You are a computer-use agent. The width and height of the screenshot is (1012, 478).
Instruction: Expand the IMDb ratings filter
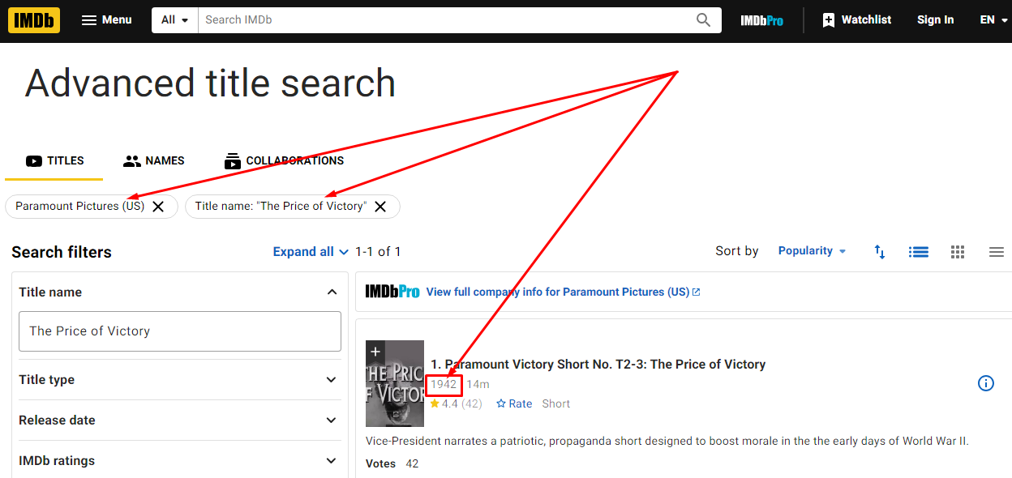(178, 460)
